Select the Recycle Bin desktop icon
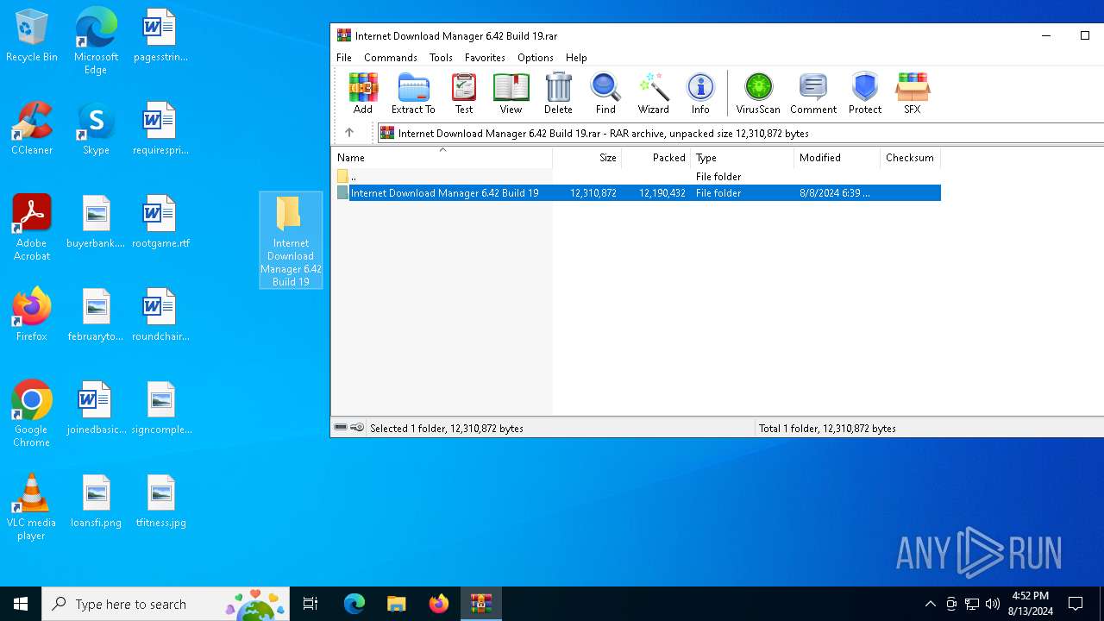The image size is (1104, 621). click(32, 37)
